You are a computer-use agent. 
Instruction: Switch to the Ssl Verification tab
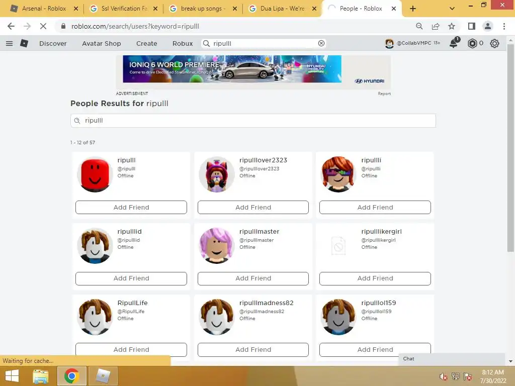pos(120,9)
